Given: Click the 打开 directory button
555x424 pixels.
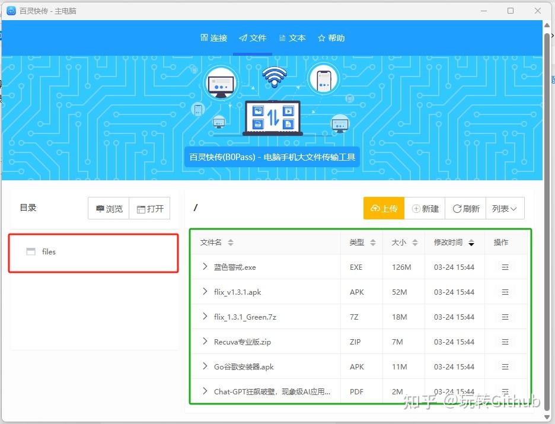Looking at the screenshot, I should pyautogui.click(x=150, y=209).
